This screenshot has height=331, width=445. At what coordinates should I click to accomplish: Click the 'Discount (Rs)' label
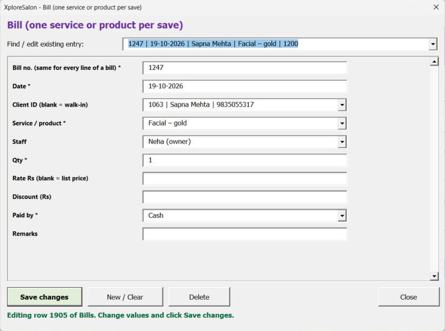[32, 197]
